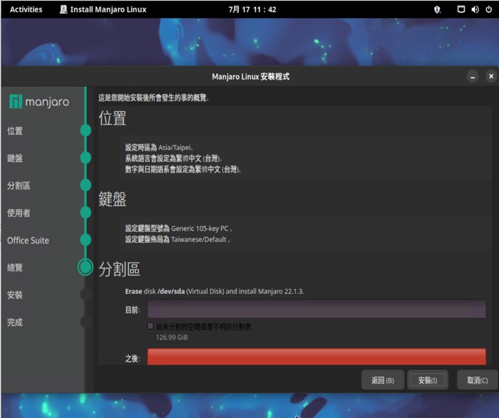Open the power menu icon
The width and height of the screenshot is (499, 418).
pyautogui.click(x=489, y=9)
